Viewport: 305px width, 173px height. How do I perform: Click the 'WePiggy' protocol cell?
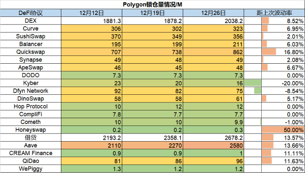tap(30, 169)
